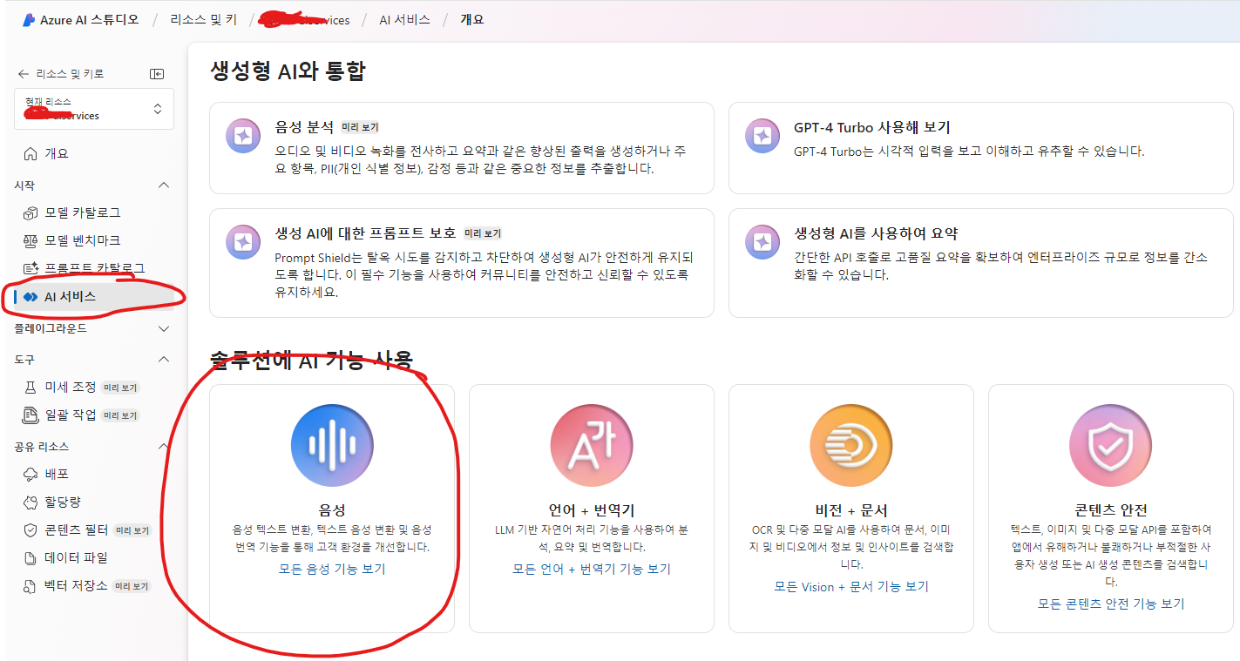The image size is (1240, 661).
Task: Collapse the sidebar using the panel toggle icon
Action: coord(157,74)
